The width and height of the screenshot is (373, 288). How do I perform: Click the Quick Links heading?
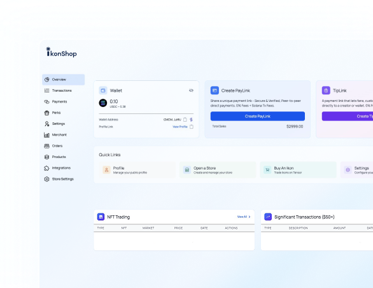[x=109, y=155]
